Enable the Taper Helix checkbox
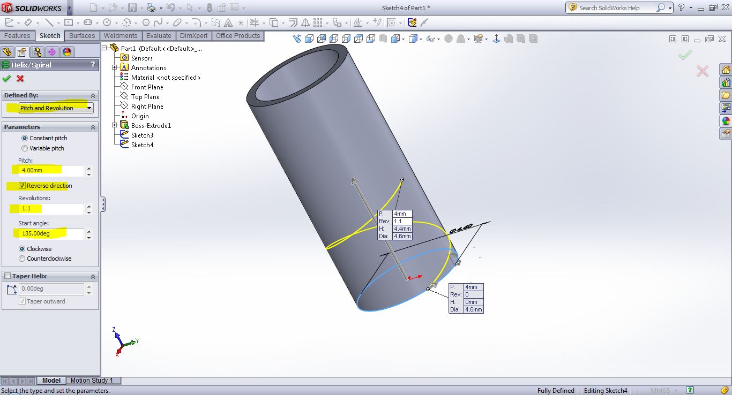 [8, 276]
